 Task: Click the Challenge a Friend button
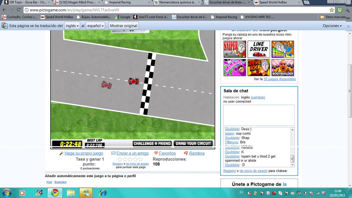point(152,144)
